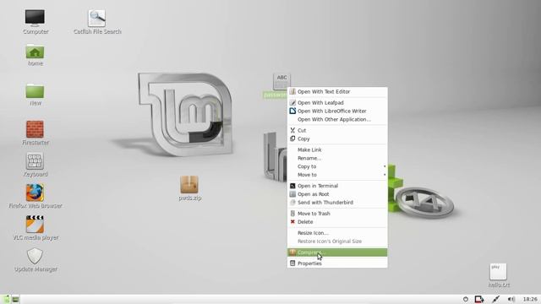The width and height of the screenshot is (541, 304).
Task: Click the circular update tray icon
Action: click(466, 299)
